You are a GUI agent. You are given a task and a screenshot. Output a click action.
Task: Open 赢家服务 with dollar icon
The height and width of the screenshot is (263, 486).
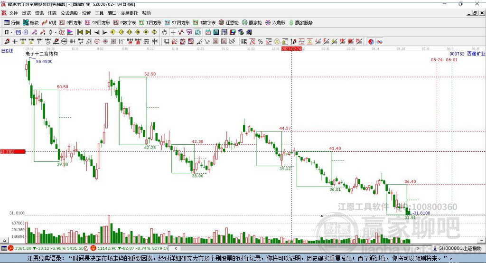(x=301, y=23)
